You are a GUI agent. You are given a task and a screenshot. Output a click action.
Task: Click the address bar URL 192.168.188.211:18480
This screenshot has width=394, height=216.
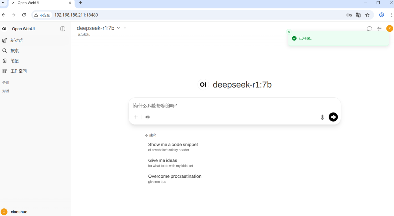click(x=76, y=15)
